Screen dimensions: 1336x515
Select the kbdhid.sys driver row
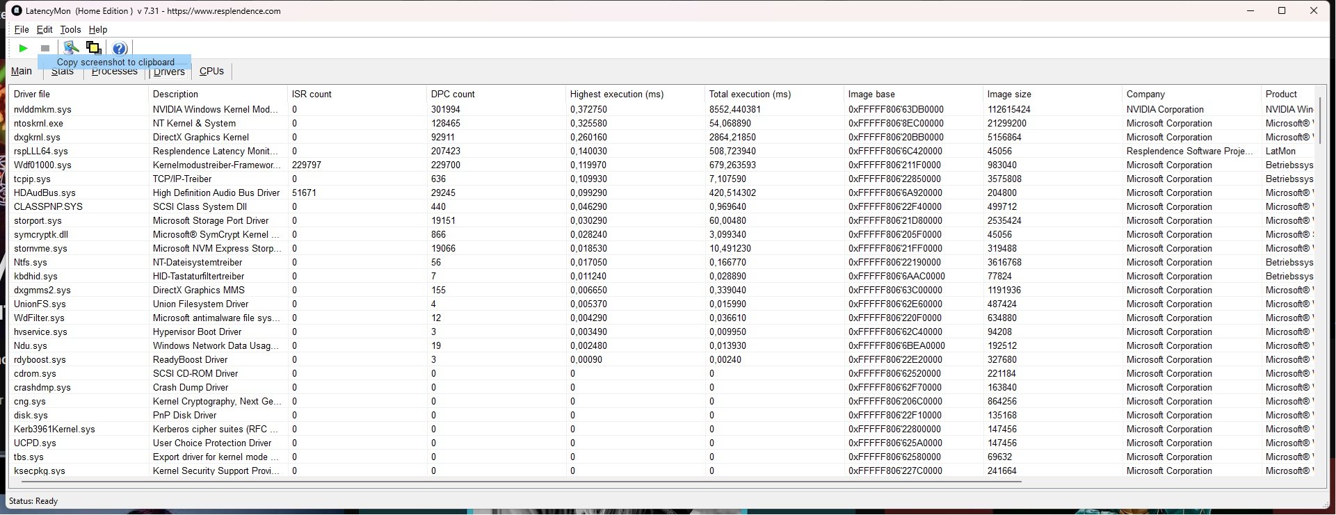[x=663, y=276]
